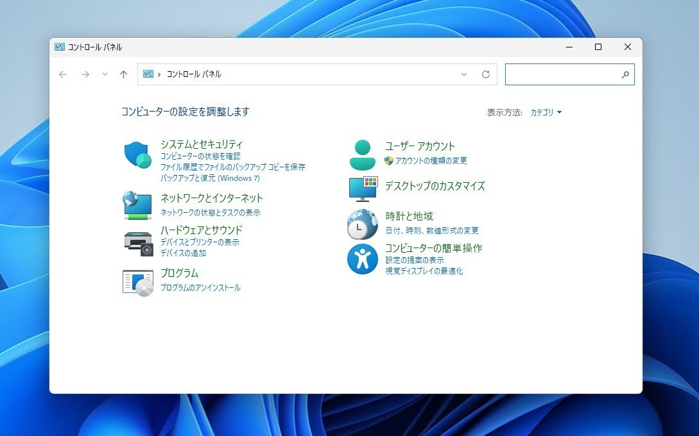Click the Clock and Region globe icon
This screenshot has width=699, height=436.
pos(363,224)
